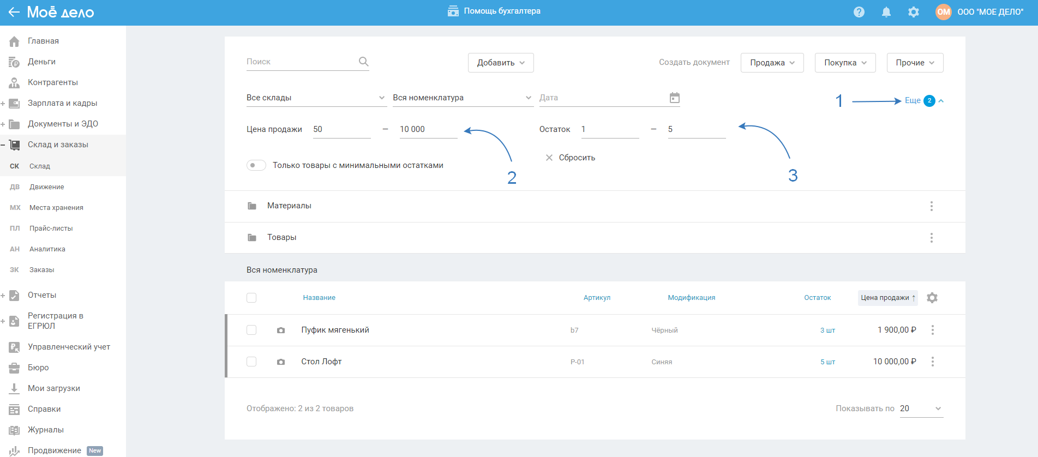Image resolution: width=1038 pixels, height=457 pixels.
Task: Check the Пуфик мягенький row checkbox
Action: click(251, 330)
